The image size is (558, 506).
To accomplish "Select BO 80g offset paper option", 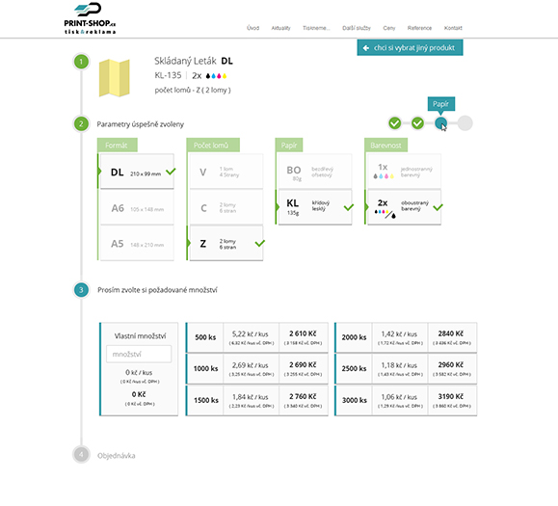I will (x=315, y=172).
